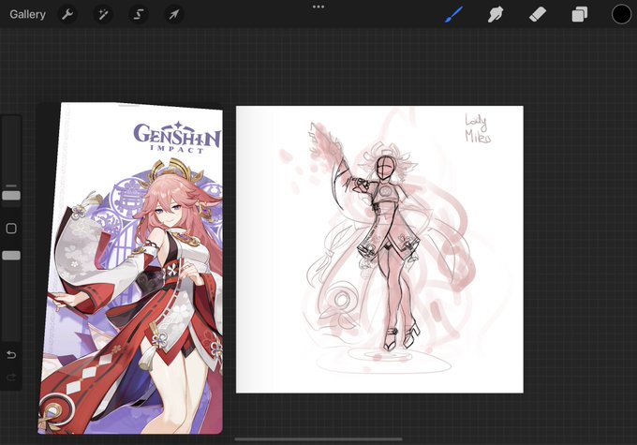Tap the "Lady Miko" handwritten text
This screenshot has width=637, height=445.
click(x=478, y=128)
